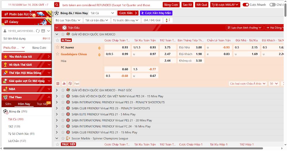Expand the Lựa chọn bình thường dropdown
Image resolution: width=287 pixels, height=151 pixels.
pyautogui.click(x=244, y=28)
